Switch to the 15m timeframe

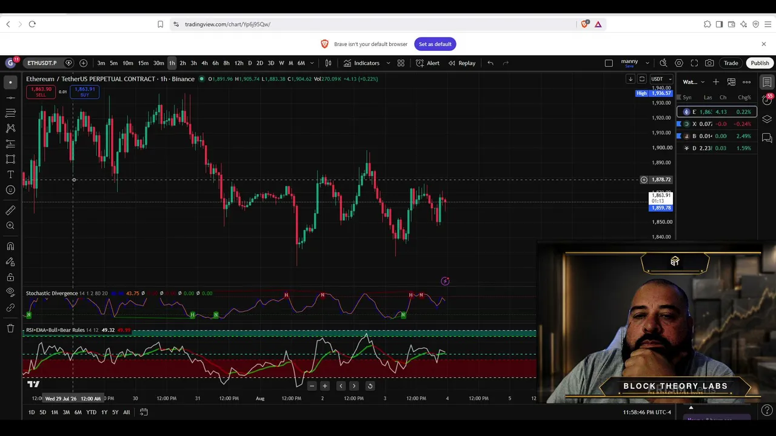click(x=143, y=63)
